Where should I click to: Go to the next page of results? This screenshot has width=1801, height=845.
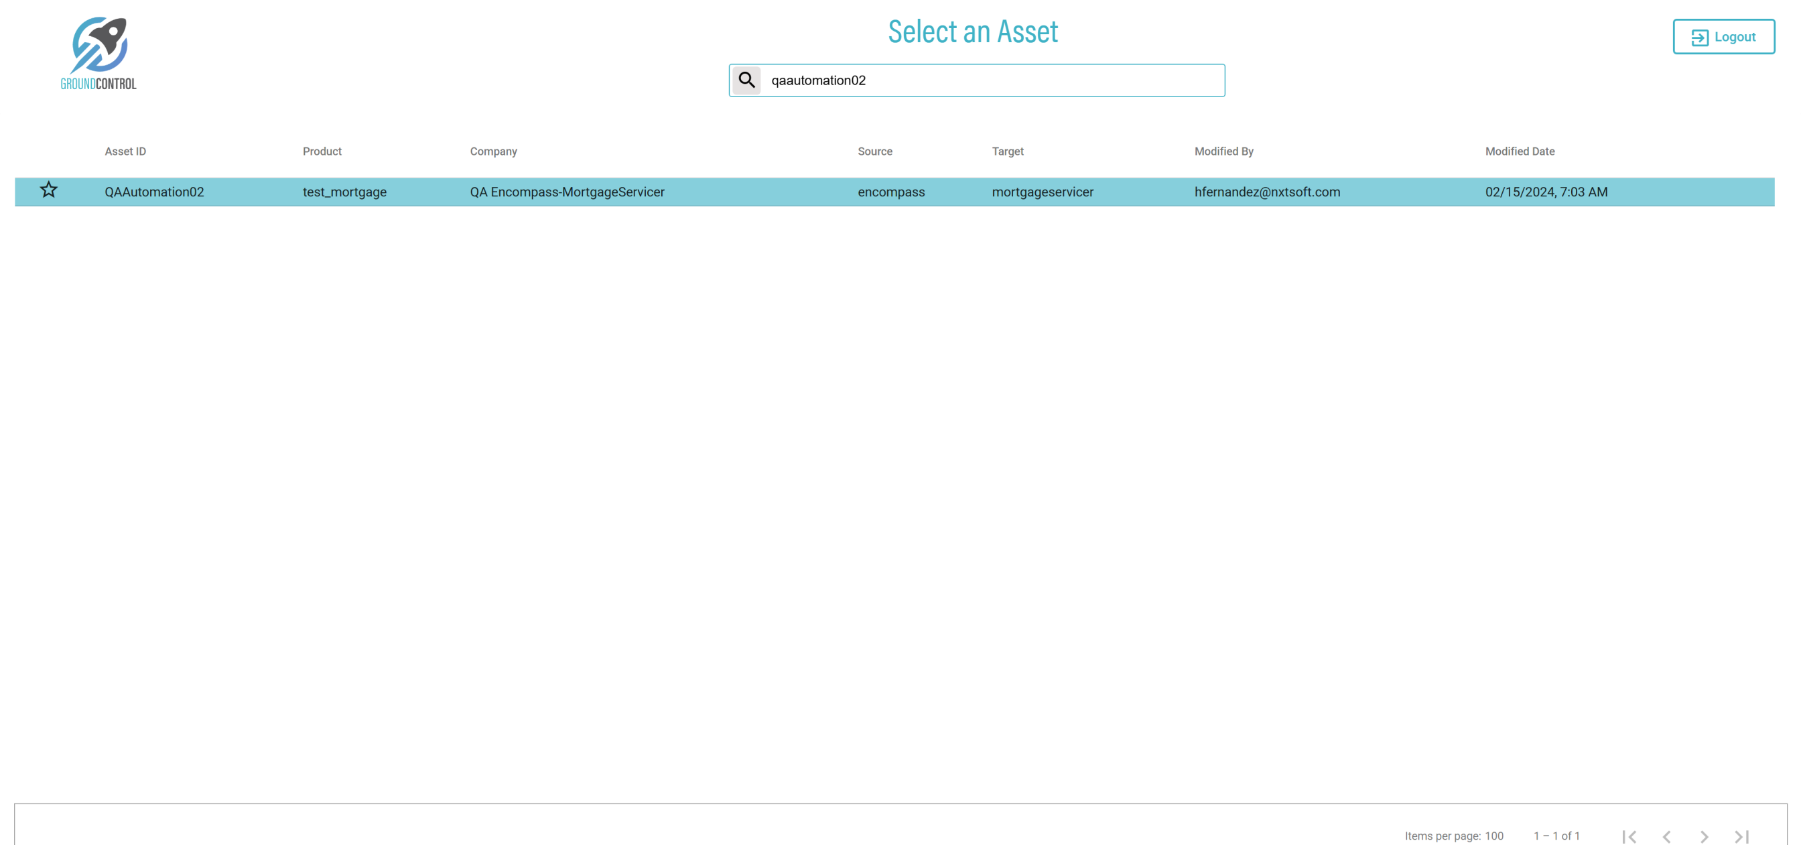tap(1704, 836)
